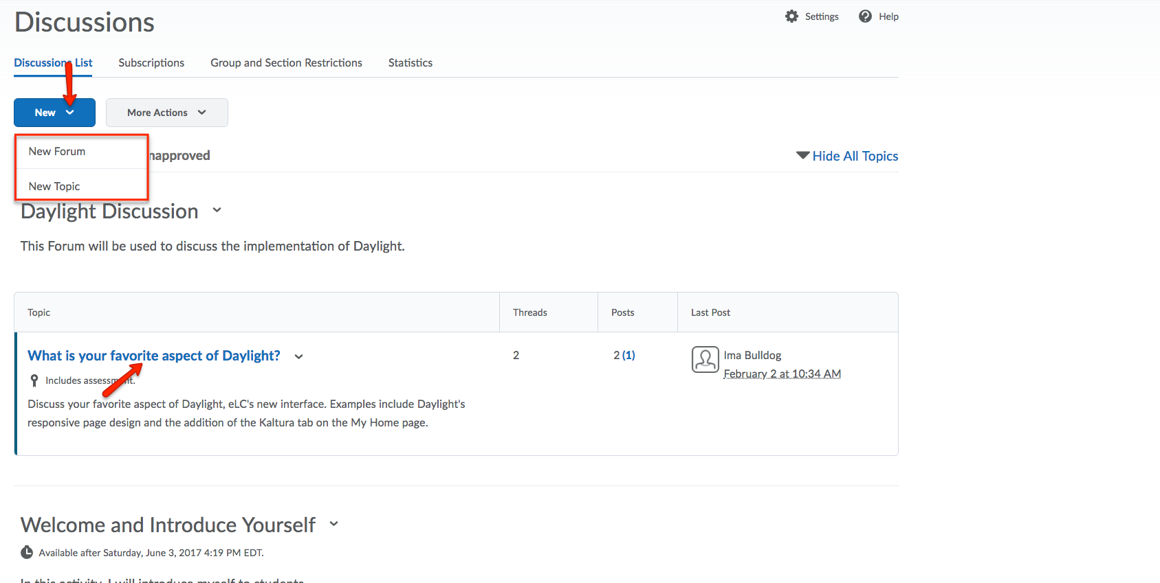Screen dimensions: 1160x583
Task: Click the pin icon beside Includes assessment
Action: tap(34, 380)
